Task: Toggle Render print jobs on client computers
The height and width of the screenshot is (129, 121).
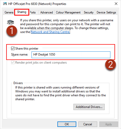Action: pos(13,63)
